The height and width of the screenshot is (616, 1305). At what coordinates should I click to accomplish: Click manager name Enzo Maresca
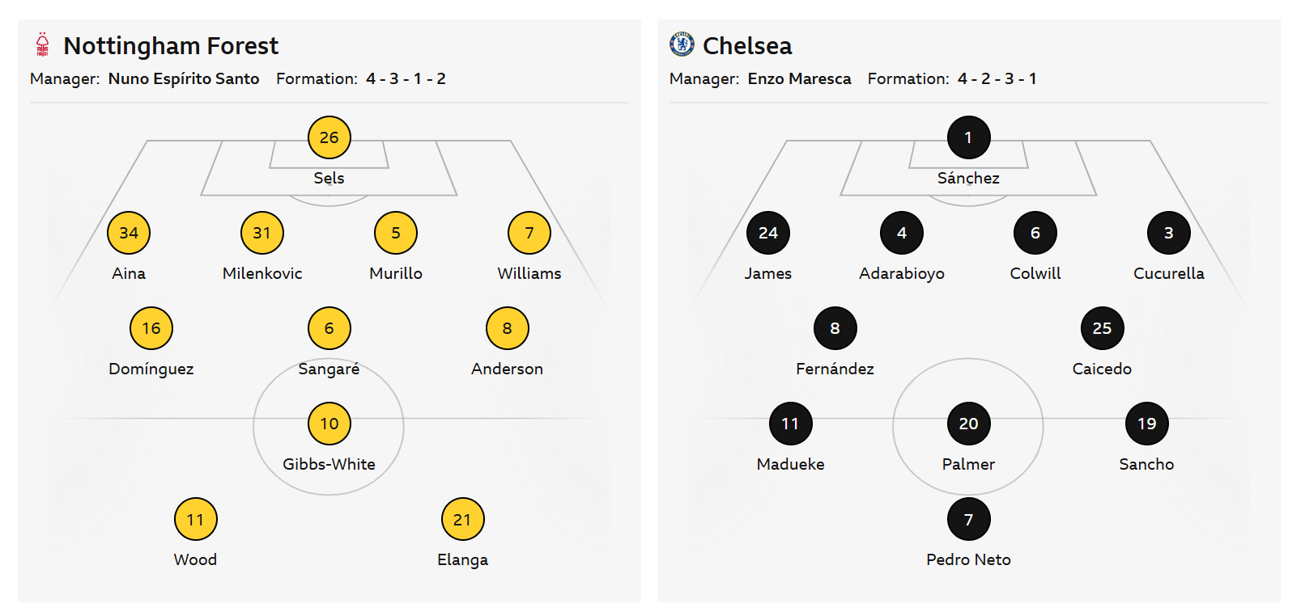799,78
